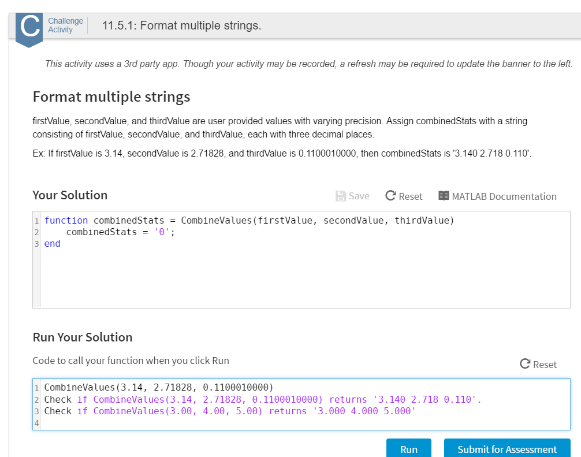581x457 pixels.
Task: Reset the Run Your Solution call code
Action: click(538, 364)
